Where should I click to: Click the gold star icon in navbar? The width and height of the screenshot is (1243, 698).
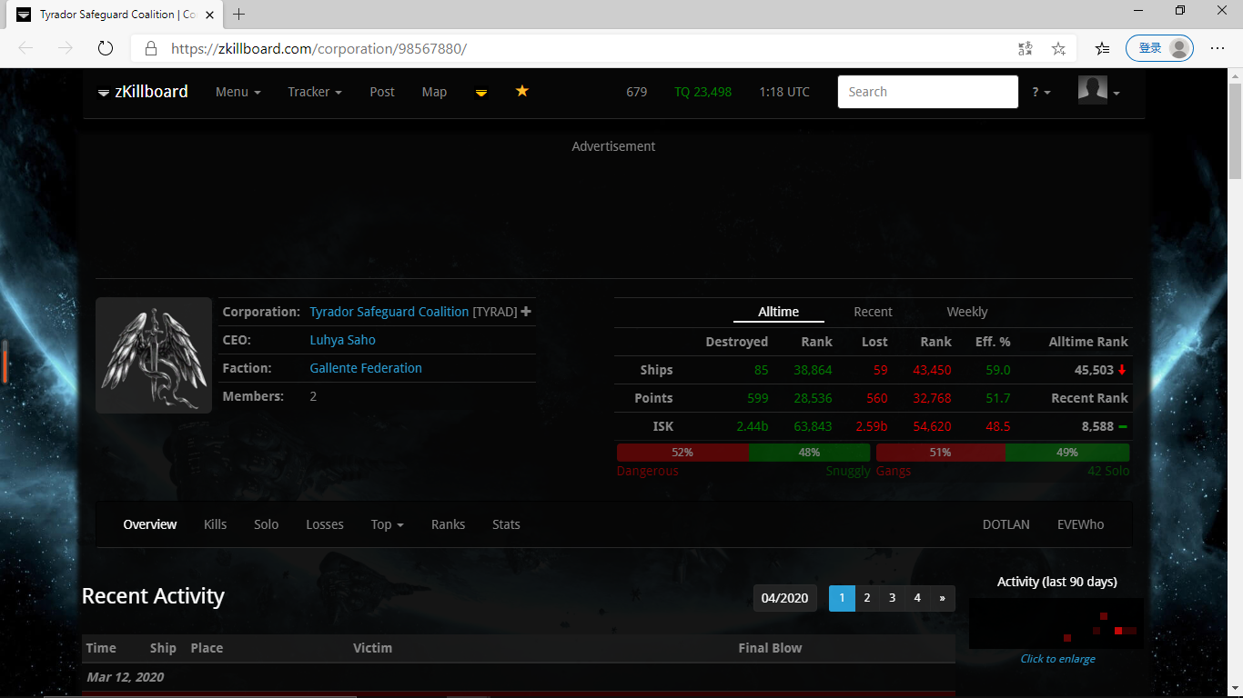[x=522, y=91]
